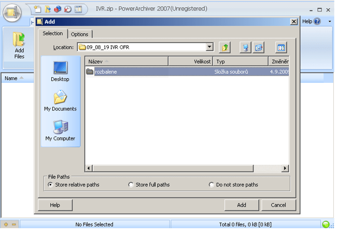Select My Computer in the places bar
Viewport: 337px width, 230px height.
(x=60, y=131)
